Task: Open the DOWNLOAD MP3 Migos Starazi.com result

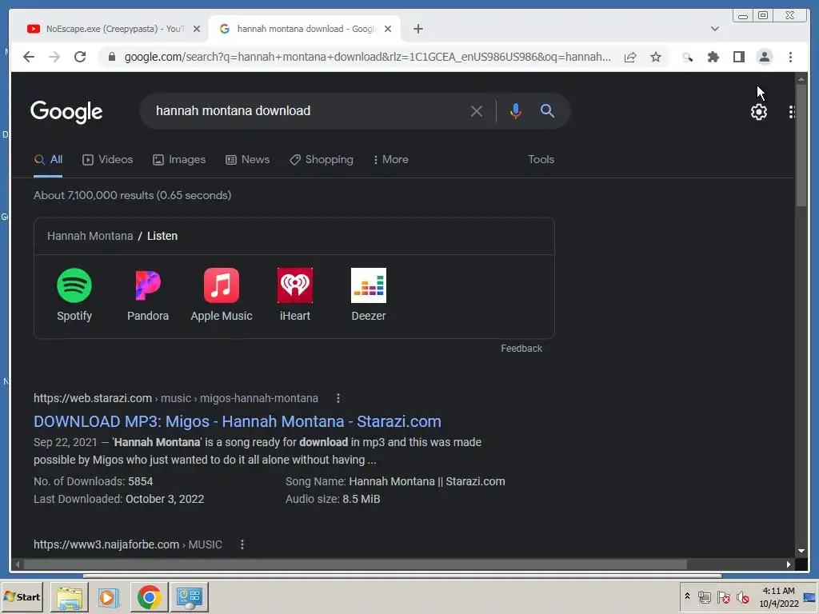Action: [x=237, y=421]
